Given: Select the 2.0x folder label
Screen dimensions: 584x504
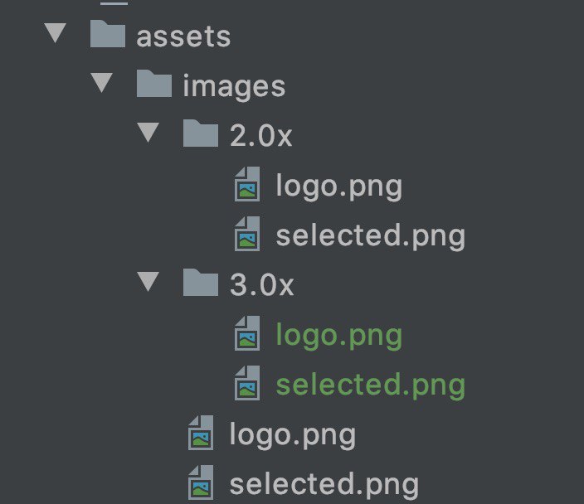Looking at the screenshot, I should pos(260,135).
